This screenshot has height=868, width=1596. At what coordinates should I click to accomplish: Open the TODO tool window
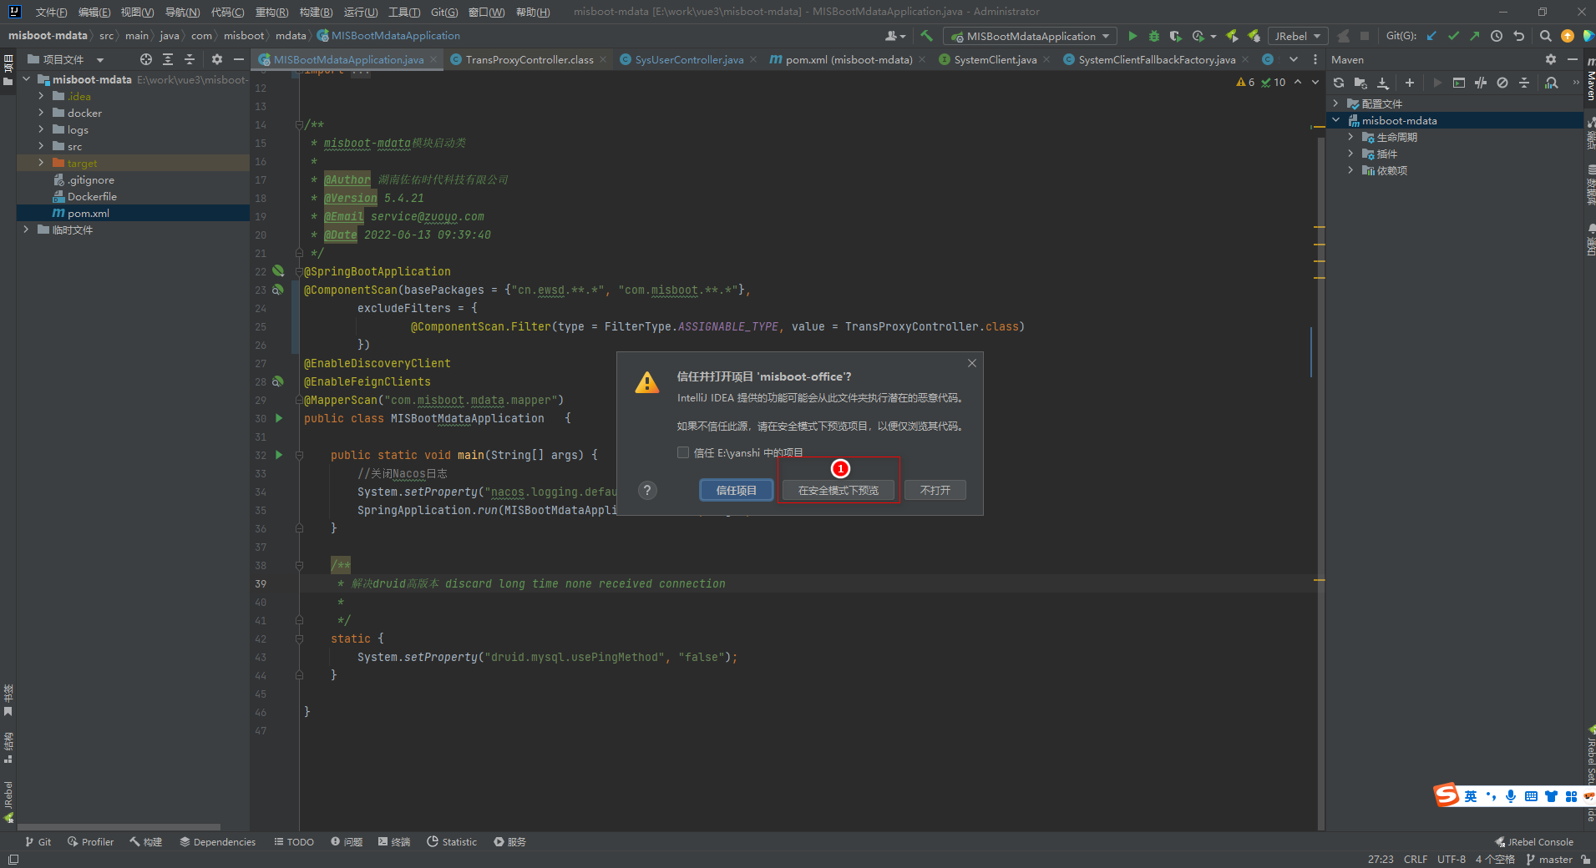pyautogui.click(x=294, y=842)
